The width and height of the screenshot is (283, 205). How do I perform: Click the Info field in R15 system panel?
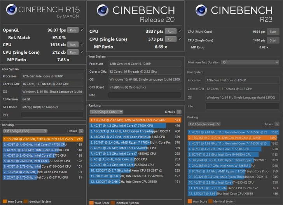[x=52, y=115]
